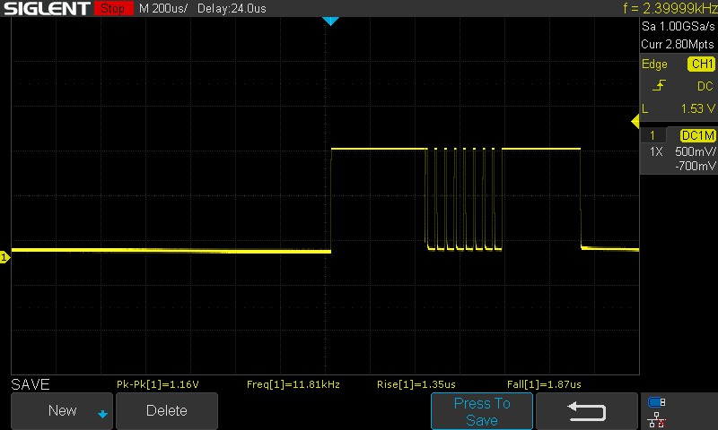Click the CH1 trigger source badge
Viewport: 718px width, 430px height.
coord(701,64)
